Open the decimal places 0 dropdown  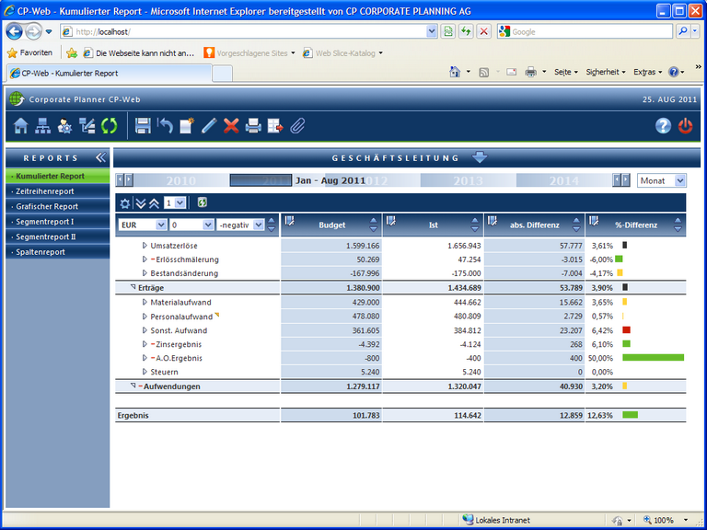coord(191,225)
